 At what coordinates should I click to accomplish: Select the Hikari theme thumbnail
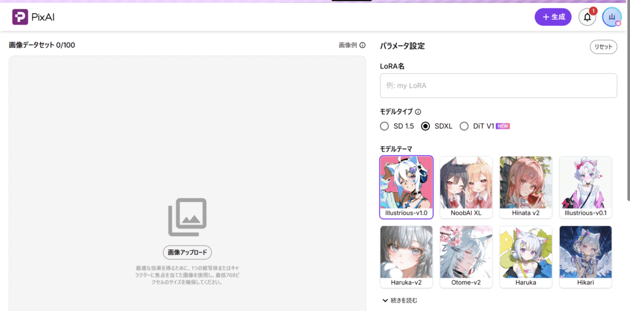coord(585,257)
